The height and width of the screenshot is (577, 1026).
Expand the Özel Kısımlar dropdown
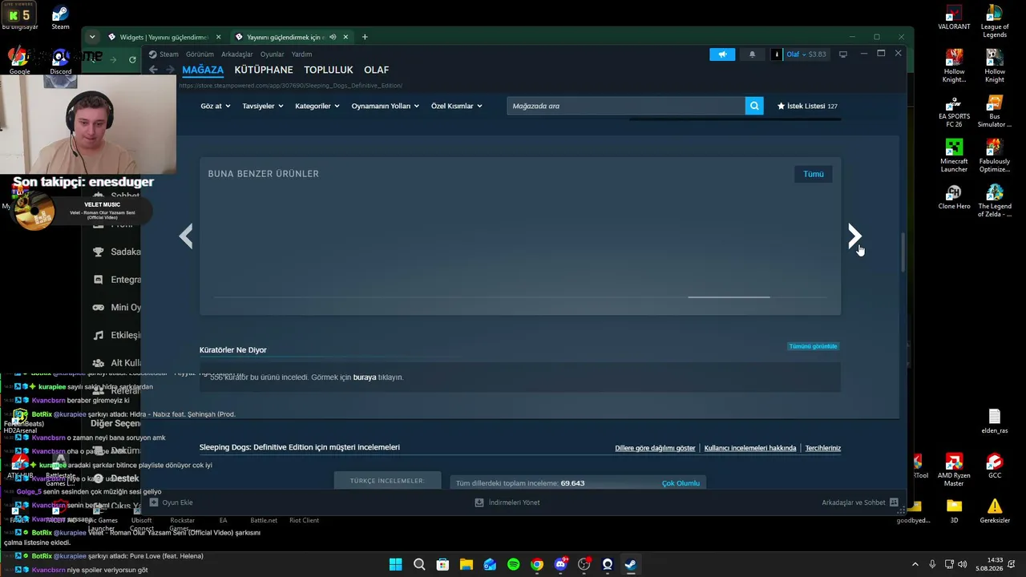[457, 106]
